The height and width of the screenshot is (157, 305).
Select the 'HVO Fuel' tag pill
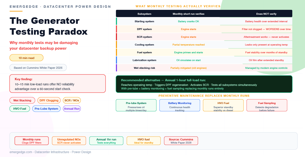click(20, 109)
